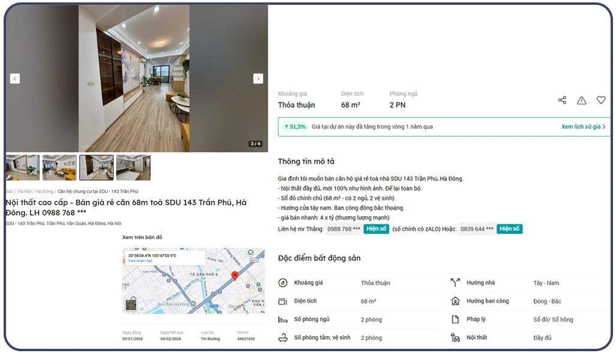616x353 pixels.
Task: Click the price range icon beside Khoảng giá
Action: tap(283, 283)
